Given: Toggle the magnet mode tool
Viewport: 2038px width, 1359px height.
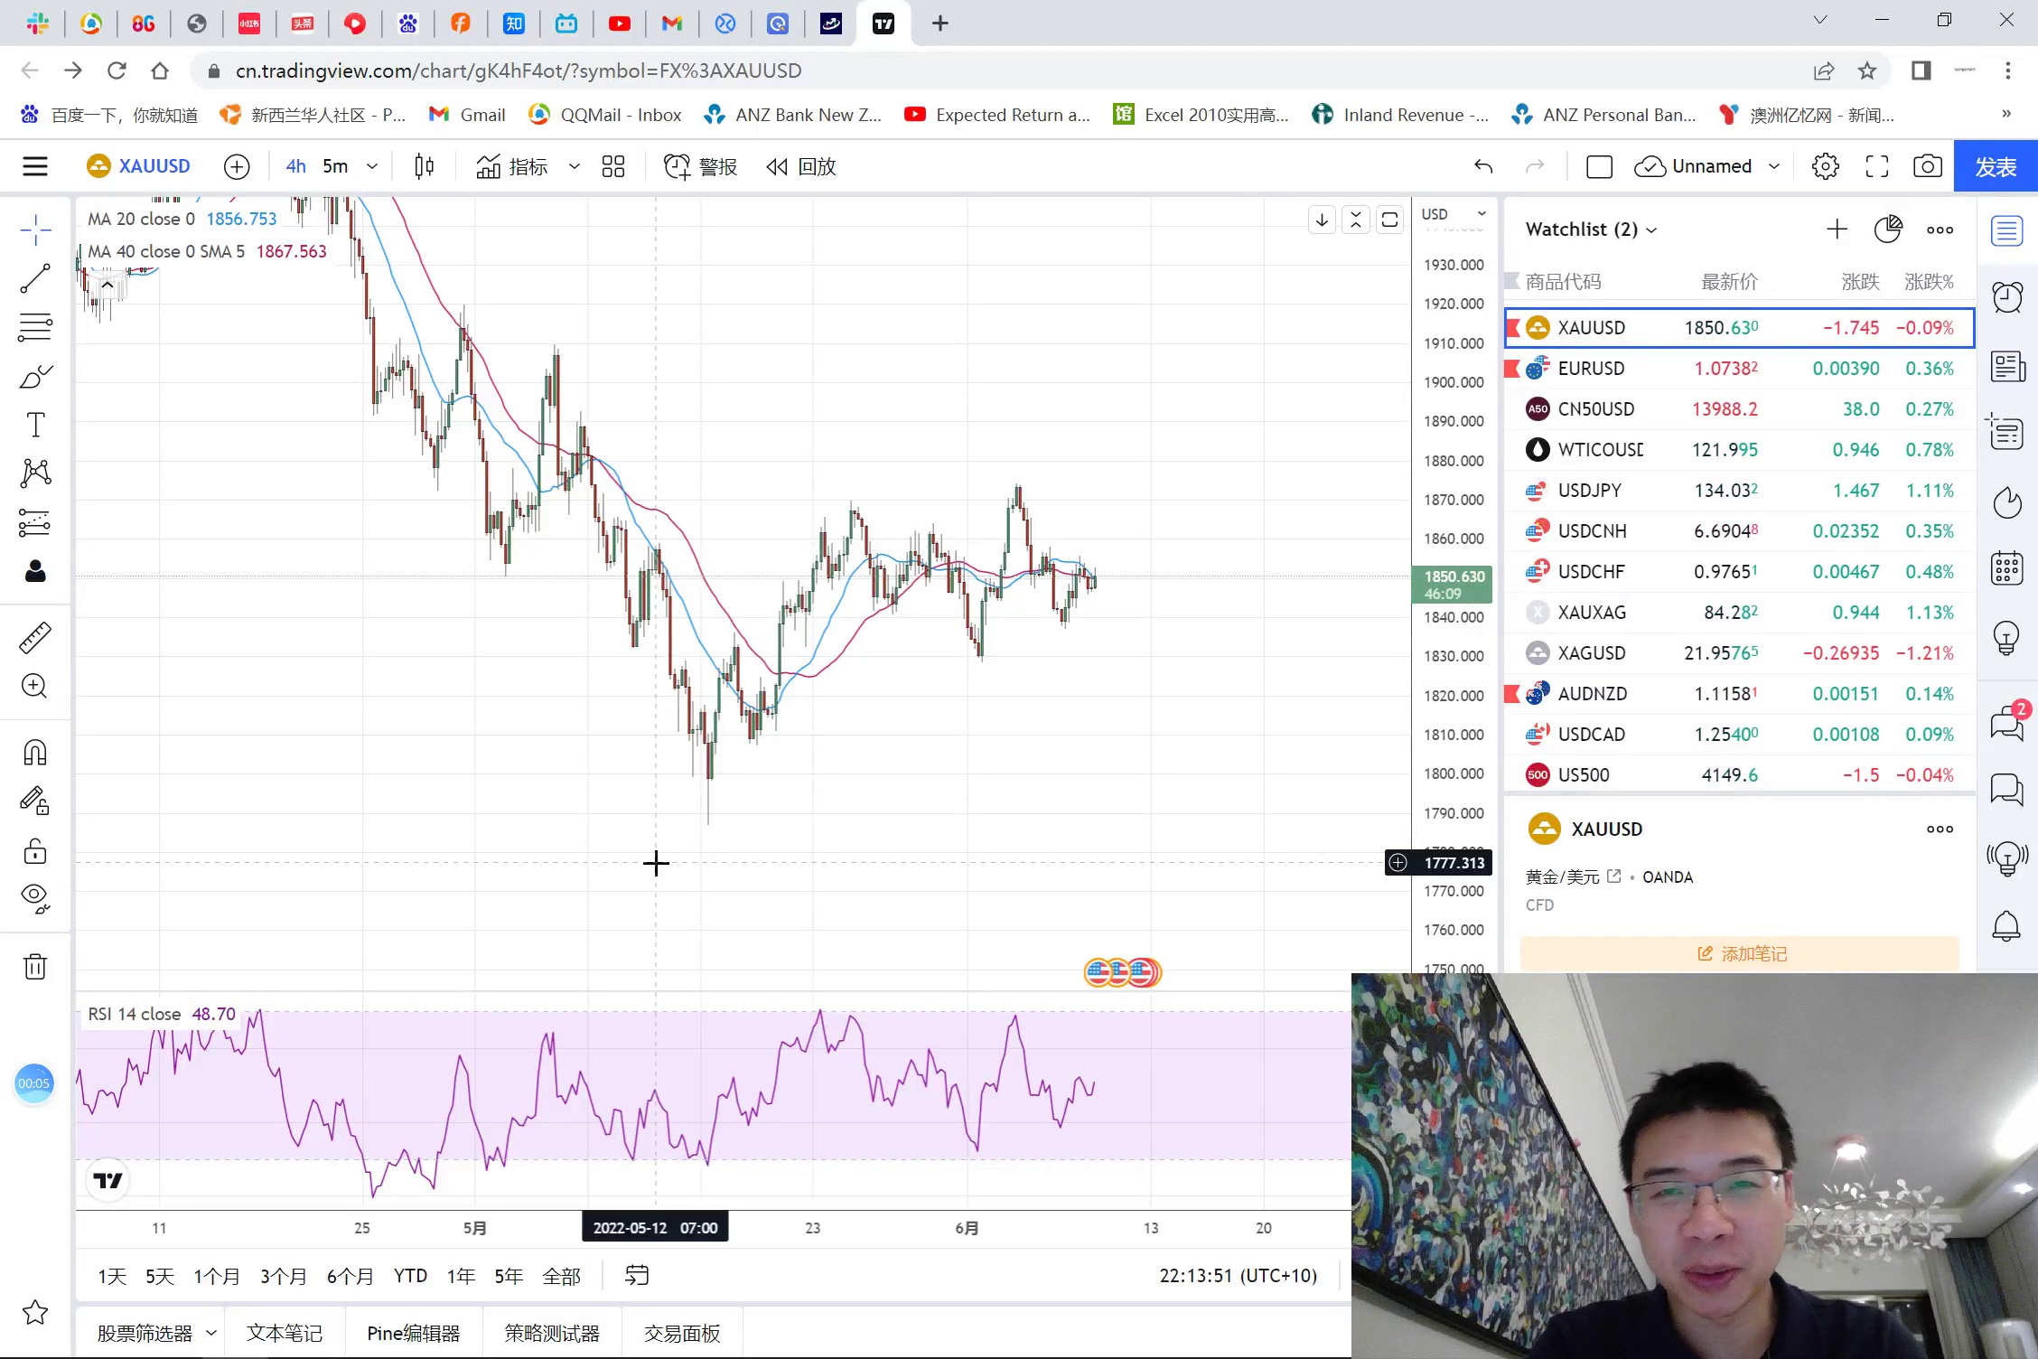Looking at the screenshot, I should tap(35, 752).
